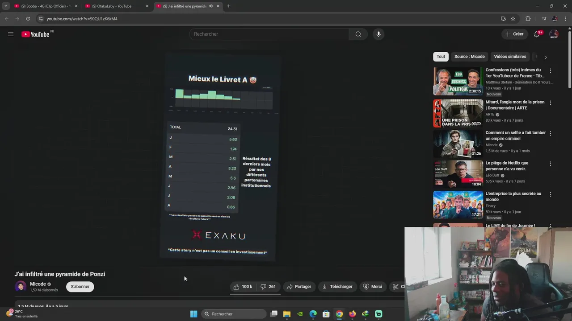
Task: Open the YouTube hamburger guide menu
Action: click(x=11, y=34)
